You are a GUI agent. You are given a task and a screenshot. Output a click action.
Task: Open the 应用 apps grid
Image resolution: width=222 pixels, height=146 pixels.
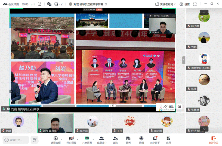168,140
